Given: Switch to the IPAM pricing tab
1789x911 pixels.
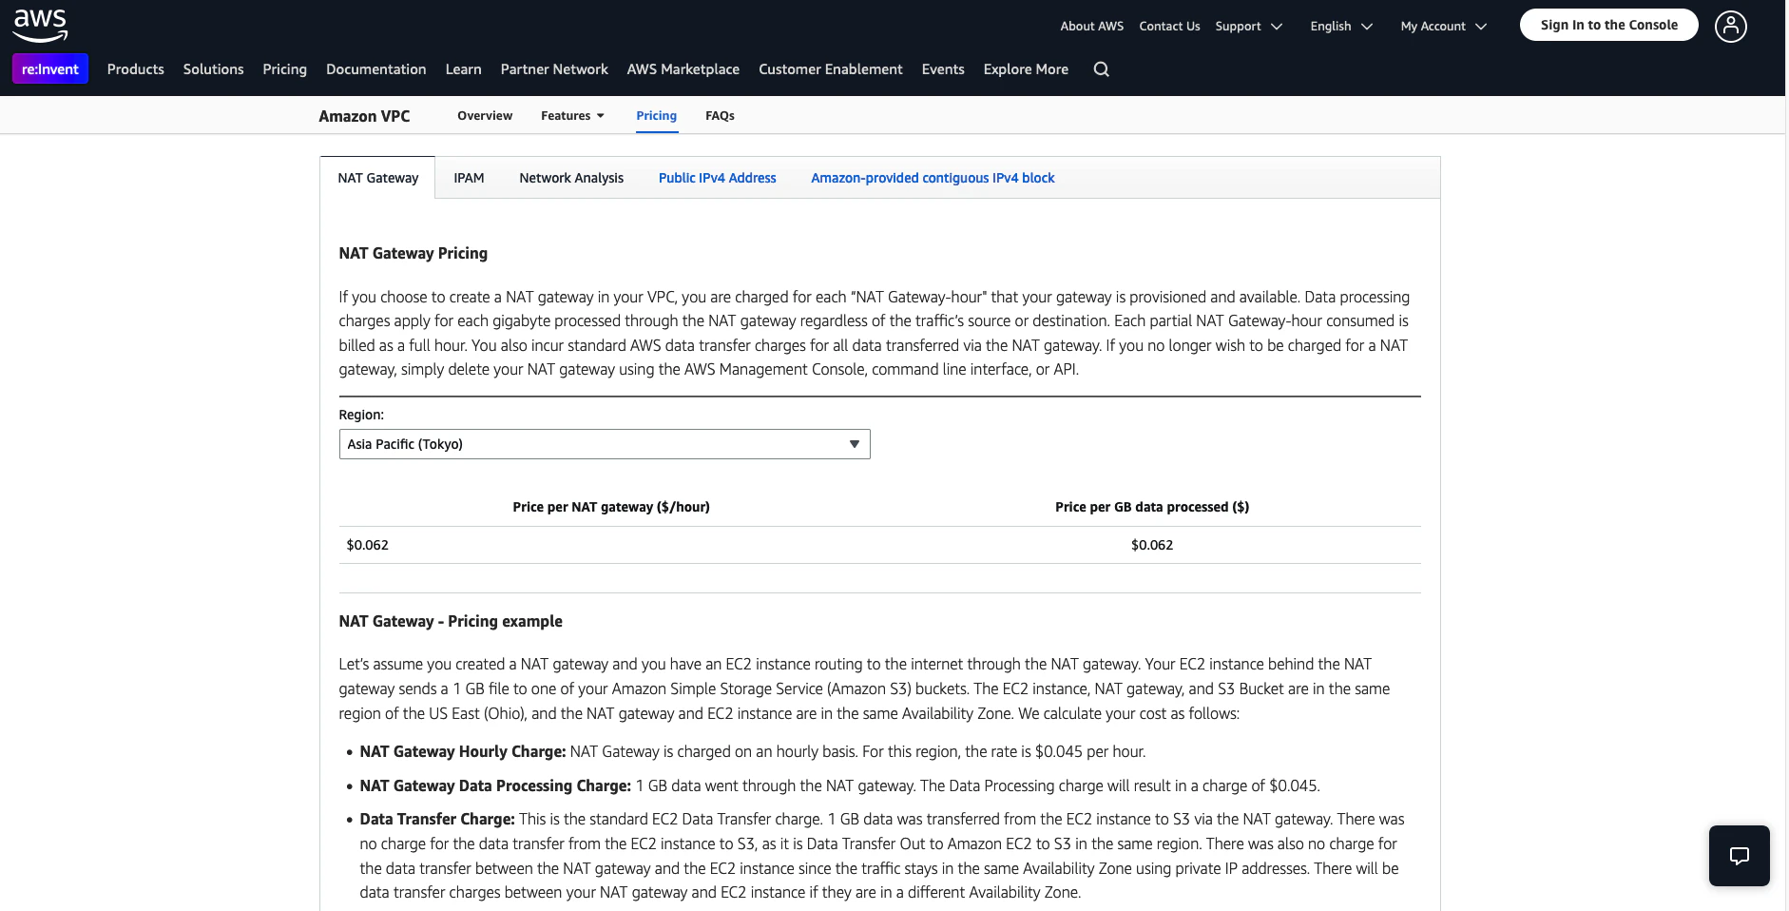Looking at the screenshot, I should point(469,178).
